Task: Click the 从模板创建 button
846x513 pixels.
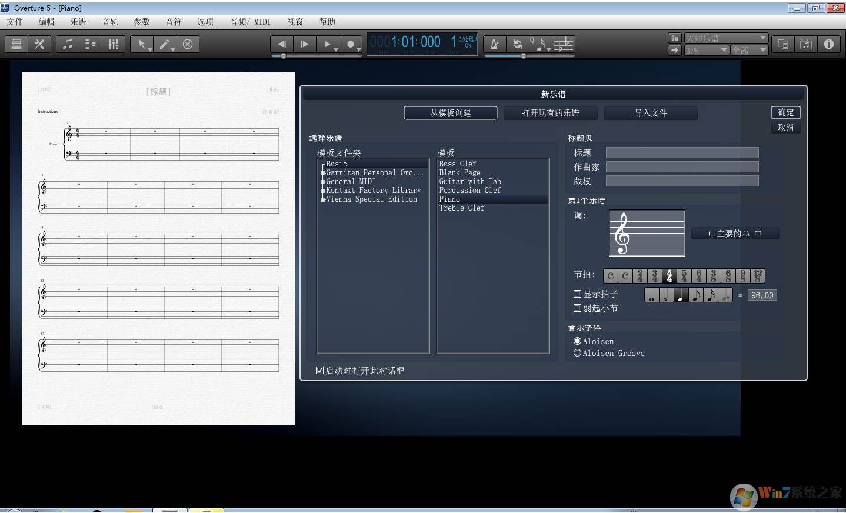Action: pyautogui.click(x=451, y=113)
